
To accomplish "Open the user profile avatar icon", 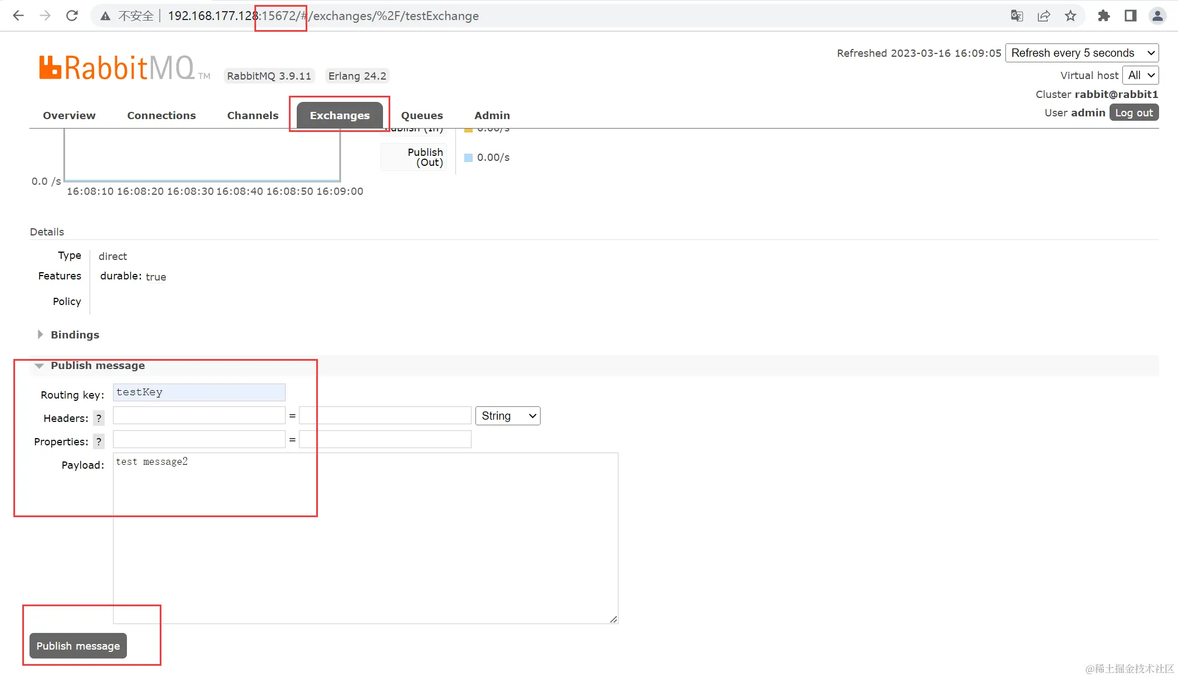I will tap(1157, 16).
